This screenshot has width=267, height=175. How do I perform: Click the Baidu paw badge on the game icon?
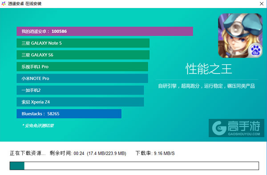tap(255, 51)
